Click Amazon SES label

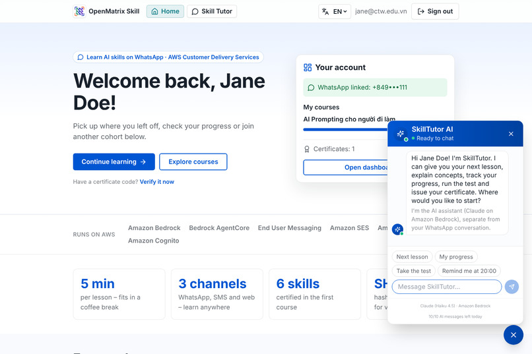tap(349, 228)
